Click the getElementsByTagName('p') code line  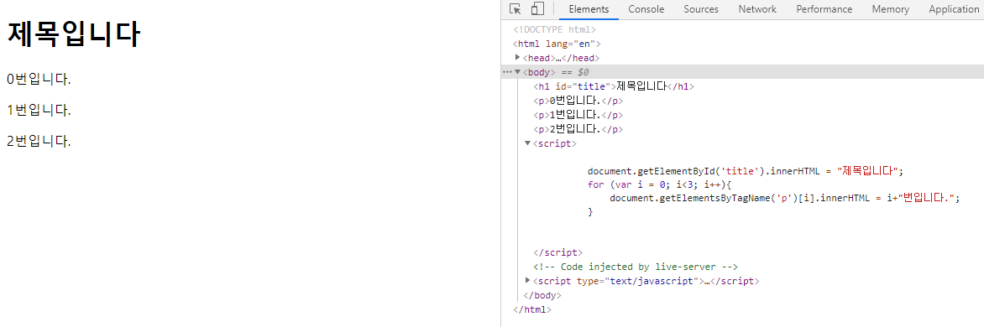785,199
